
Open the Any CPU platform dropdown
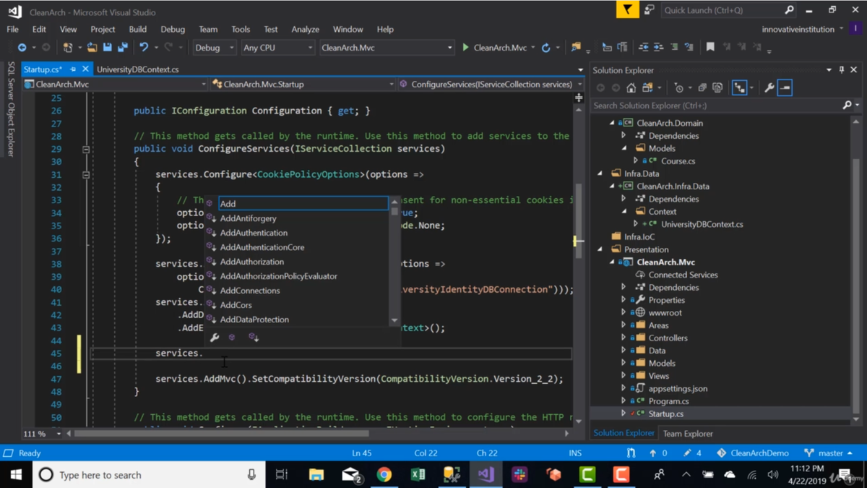277,48
